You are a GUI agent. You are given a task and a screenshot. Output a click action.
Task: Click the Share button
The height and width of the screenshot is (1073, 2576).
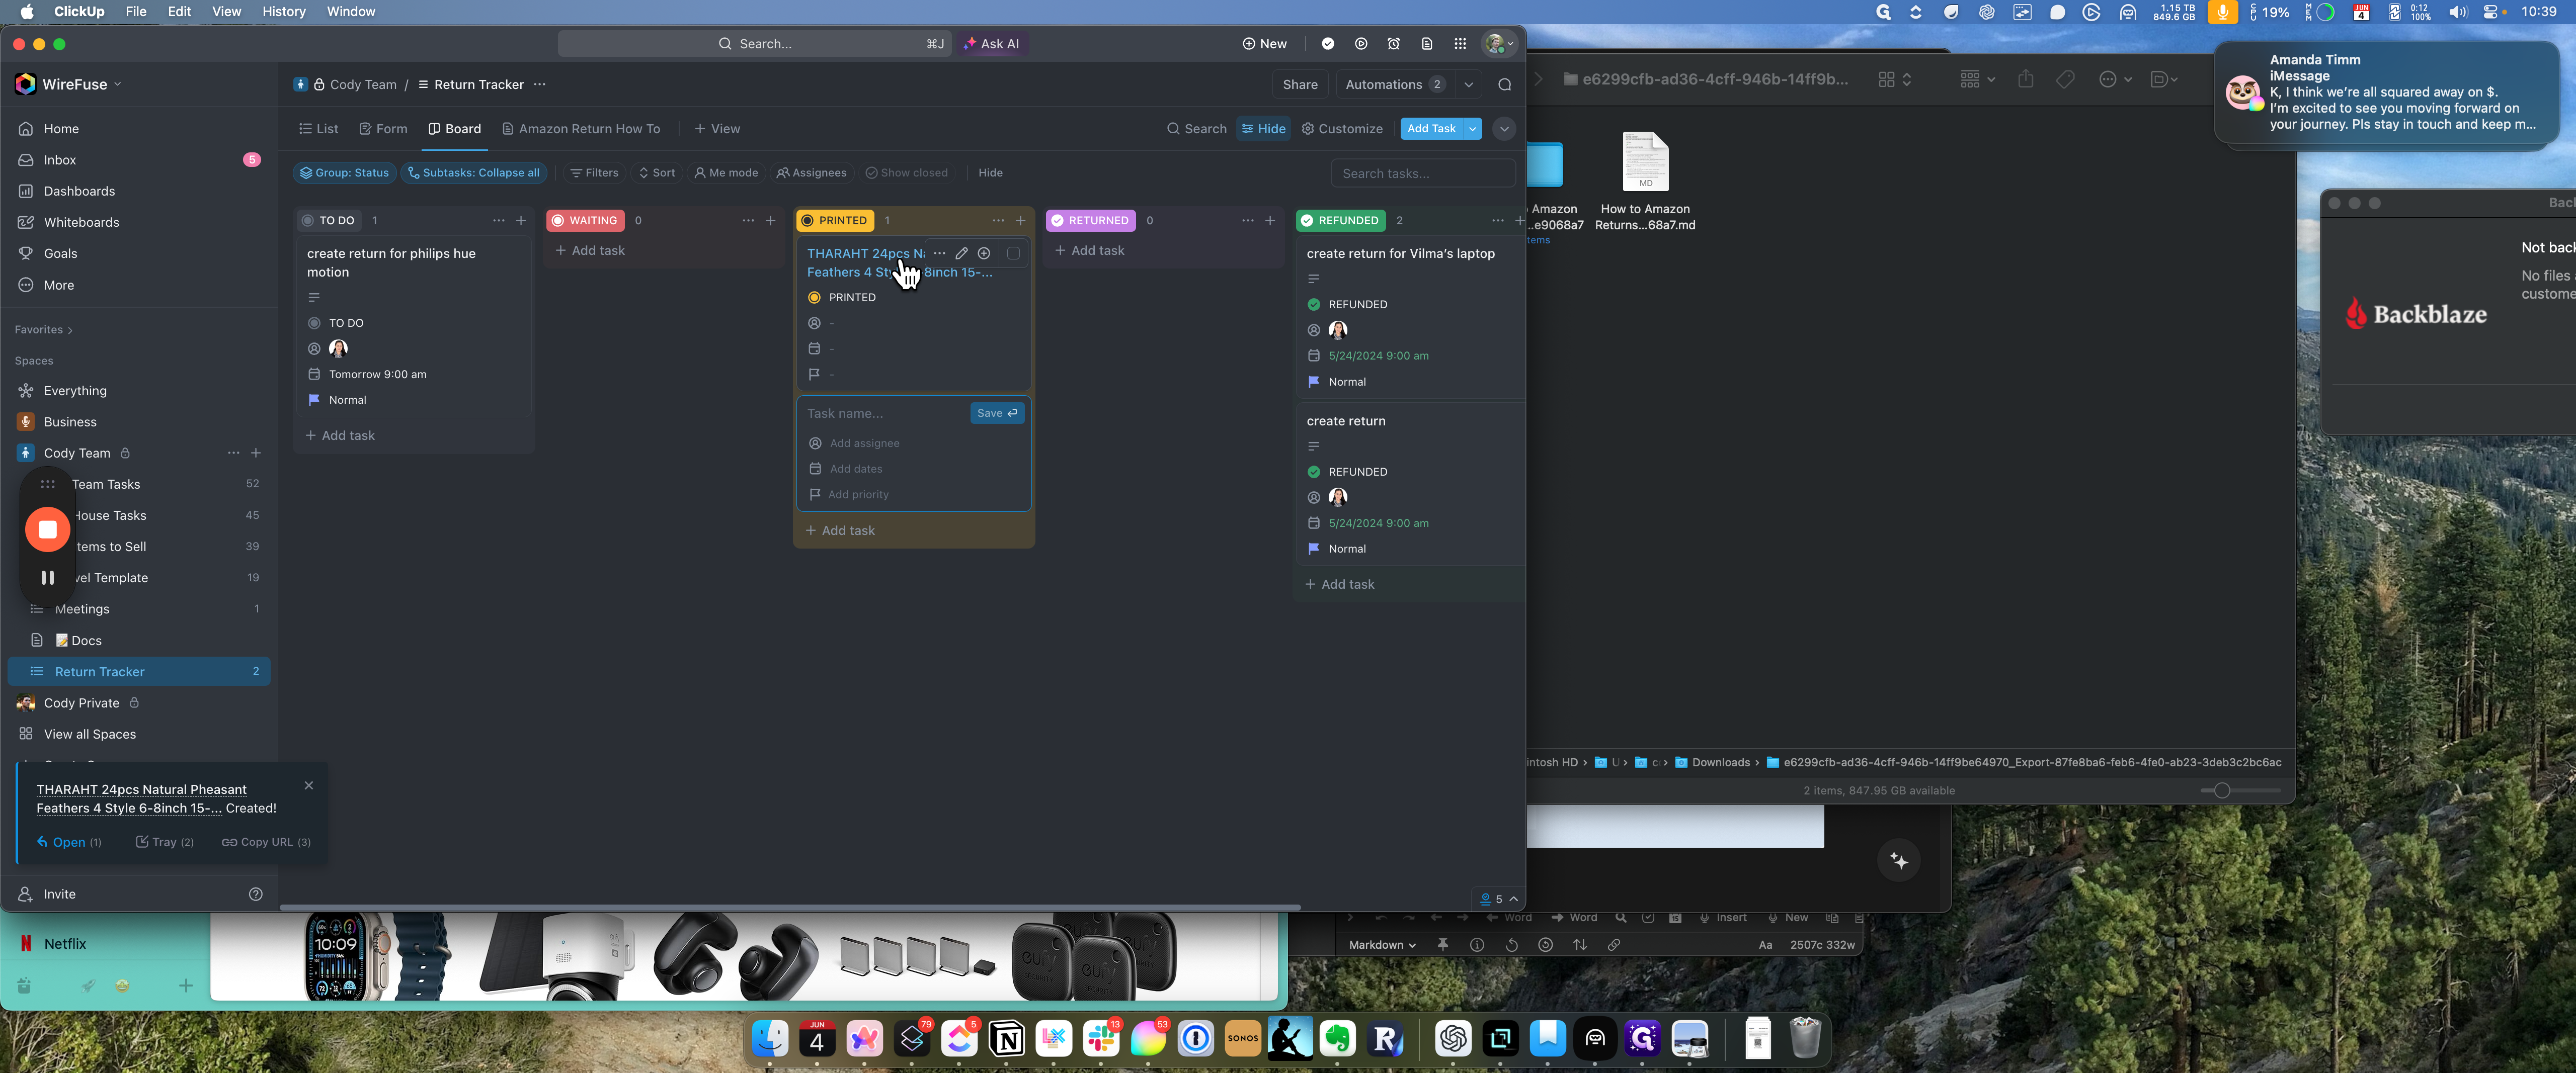click(x=1300, y=85)
